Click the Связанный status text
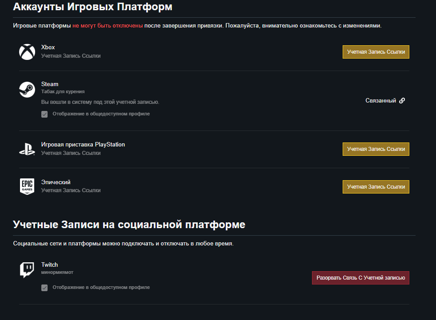This screenshot has height=320, width=436. click(380, 101)
